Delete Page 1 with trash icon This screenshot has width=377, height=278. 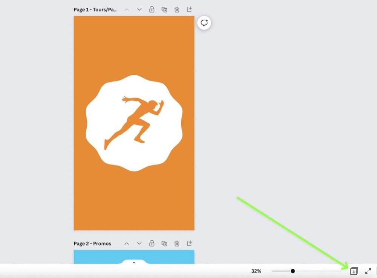tap(177, 10)
